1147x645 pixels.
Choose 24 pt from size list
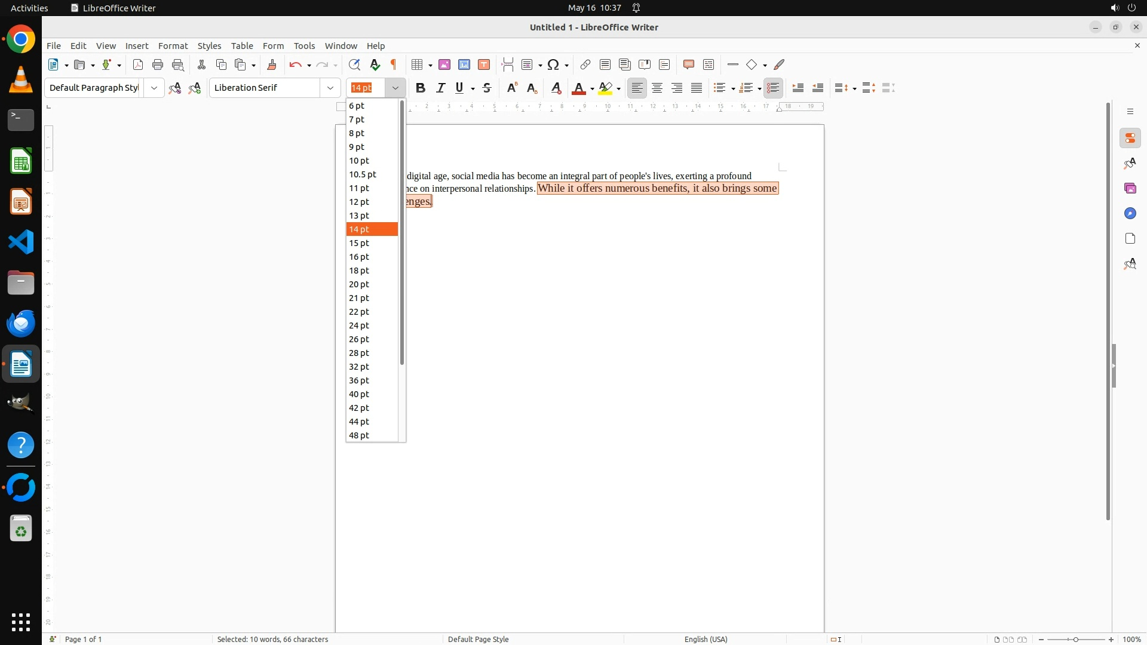(x=359, y=325)
